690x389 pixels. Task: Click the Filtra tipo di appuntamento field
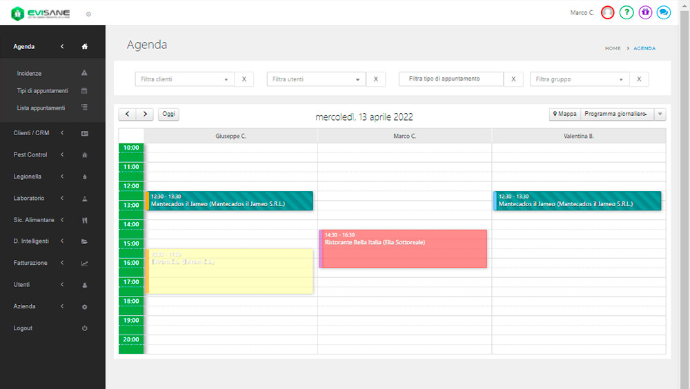[451, 79]
